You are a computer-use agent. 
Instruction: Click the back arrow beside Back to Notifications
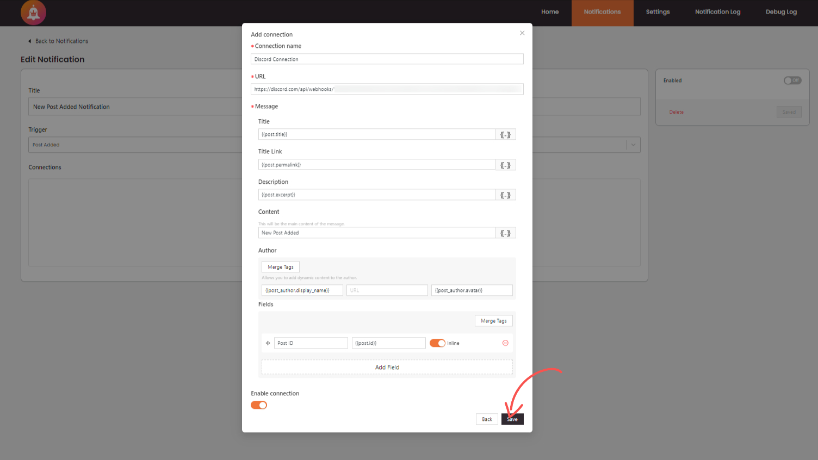[29, 41]
